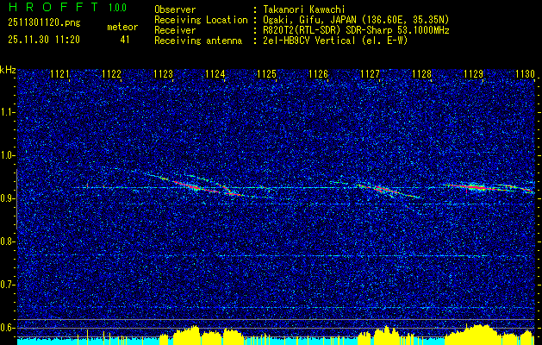Click the Receiver label
The width and height of the screenshot is (542, 345).
(x=175, y=30)
